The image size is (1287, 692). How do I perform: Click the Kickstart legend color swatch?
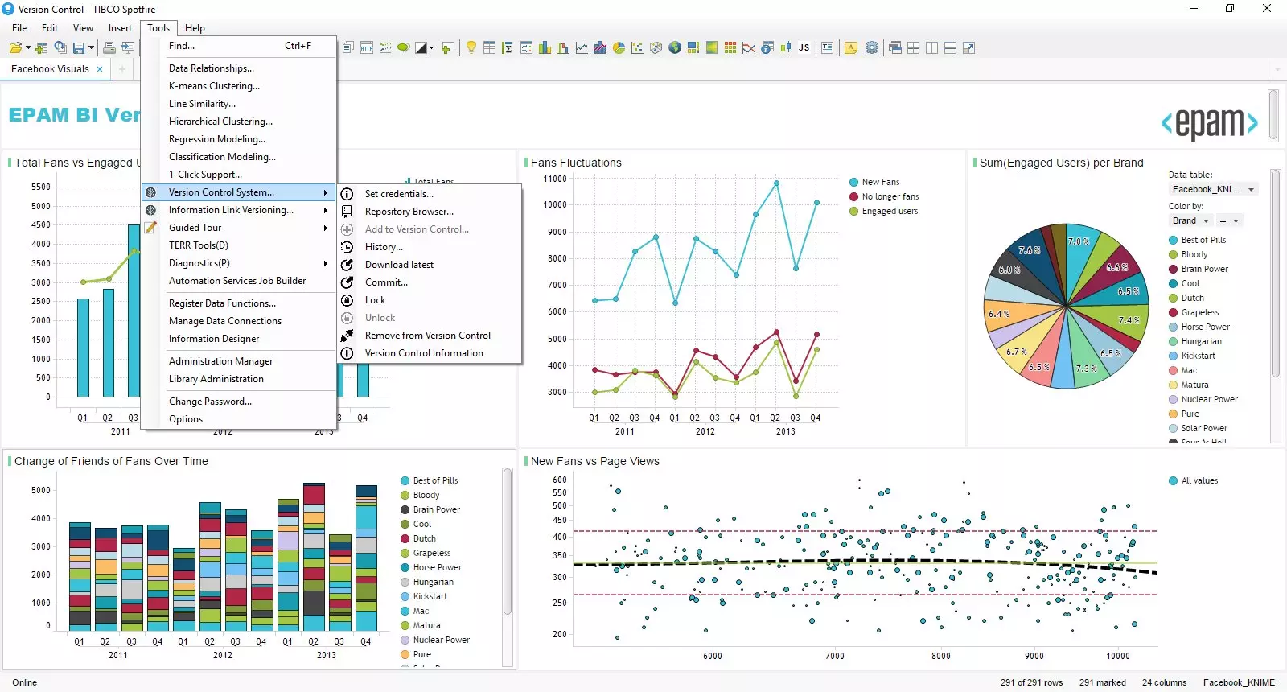pos(1173,356)
